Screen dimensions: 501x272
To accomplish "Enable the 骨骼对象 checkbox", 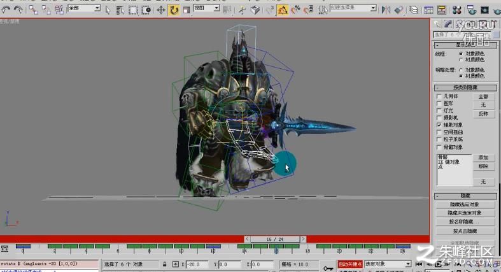I will [x=439, y=147].
